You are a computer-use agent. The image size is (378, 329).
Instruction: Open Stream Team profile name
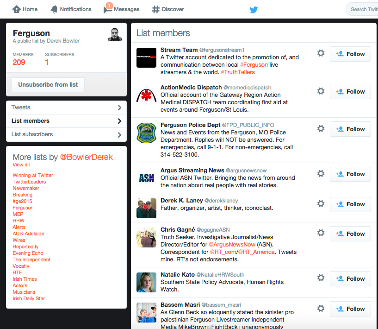[179, 50]
